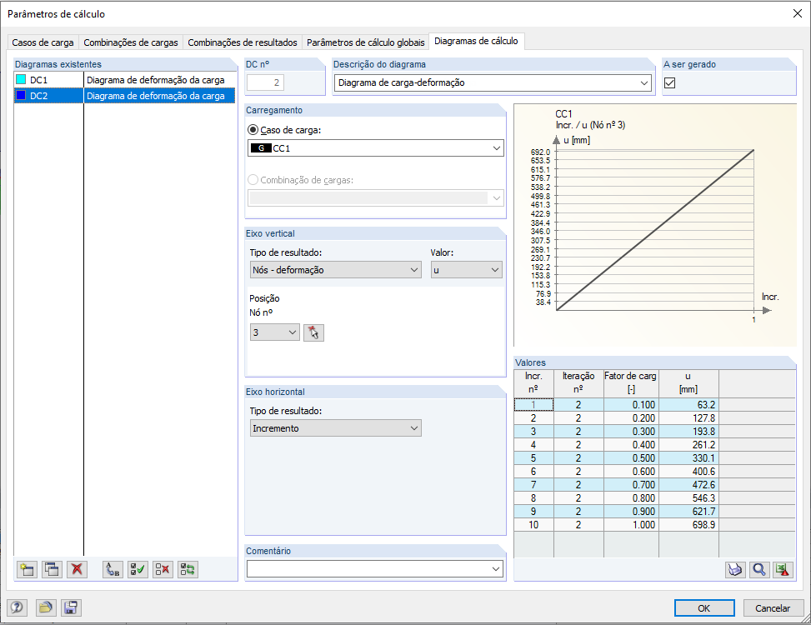Open the Nó nº dropdown showing 3
Image resolution: width=811 pixels, height=625 pixels.
pyautogui.click(x=293, y=332)
